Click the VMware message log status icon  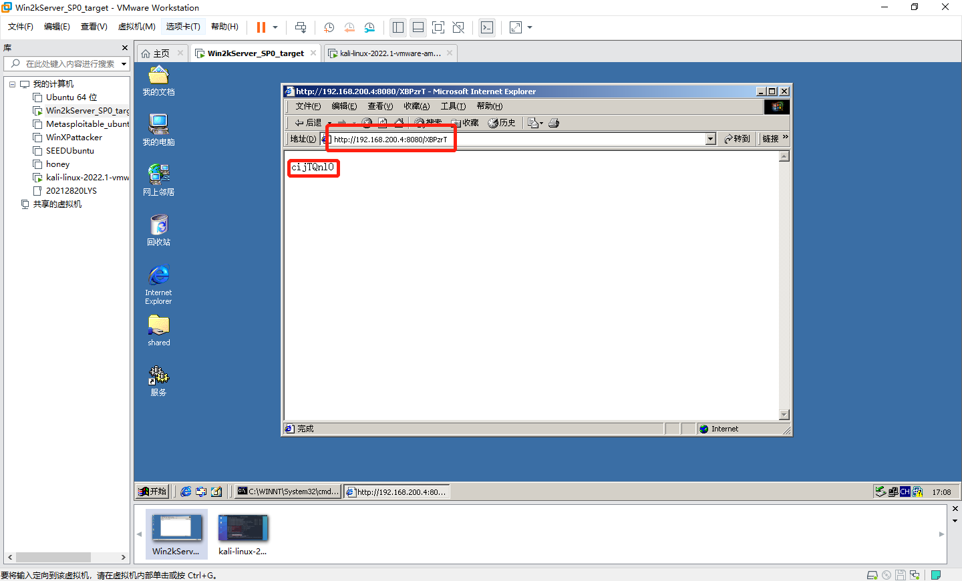click(x=936, y=575)
